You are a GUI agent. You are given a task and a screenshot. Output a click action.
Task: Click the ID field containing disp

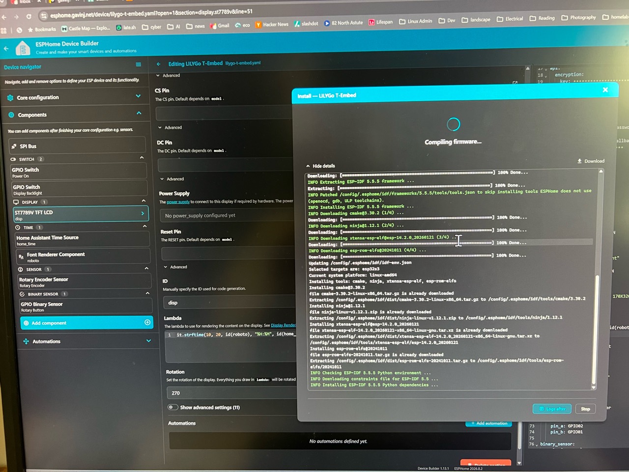point(229,302)
